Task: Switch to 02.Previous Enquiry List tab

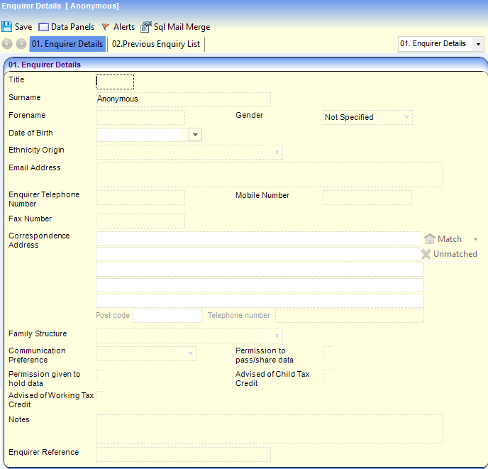Action: (156, 44)
